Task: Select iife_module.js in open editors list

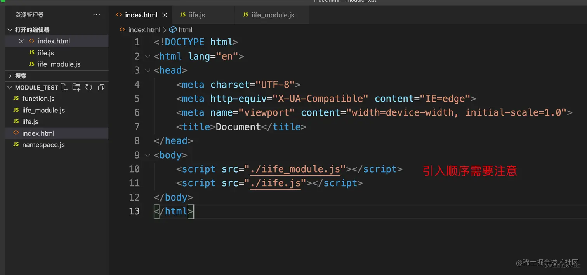Action: [56, 64]
